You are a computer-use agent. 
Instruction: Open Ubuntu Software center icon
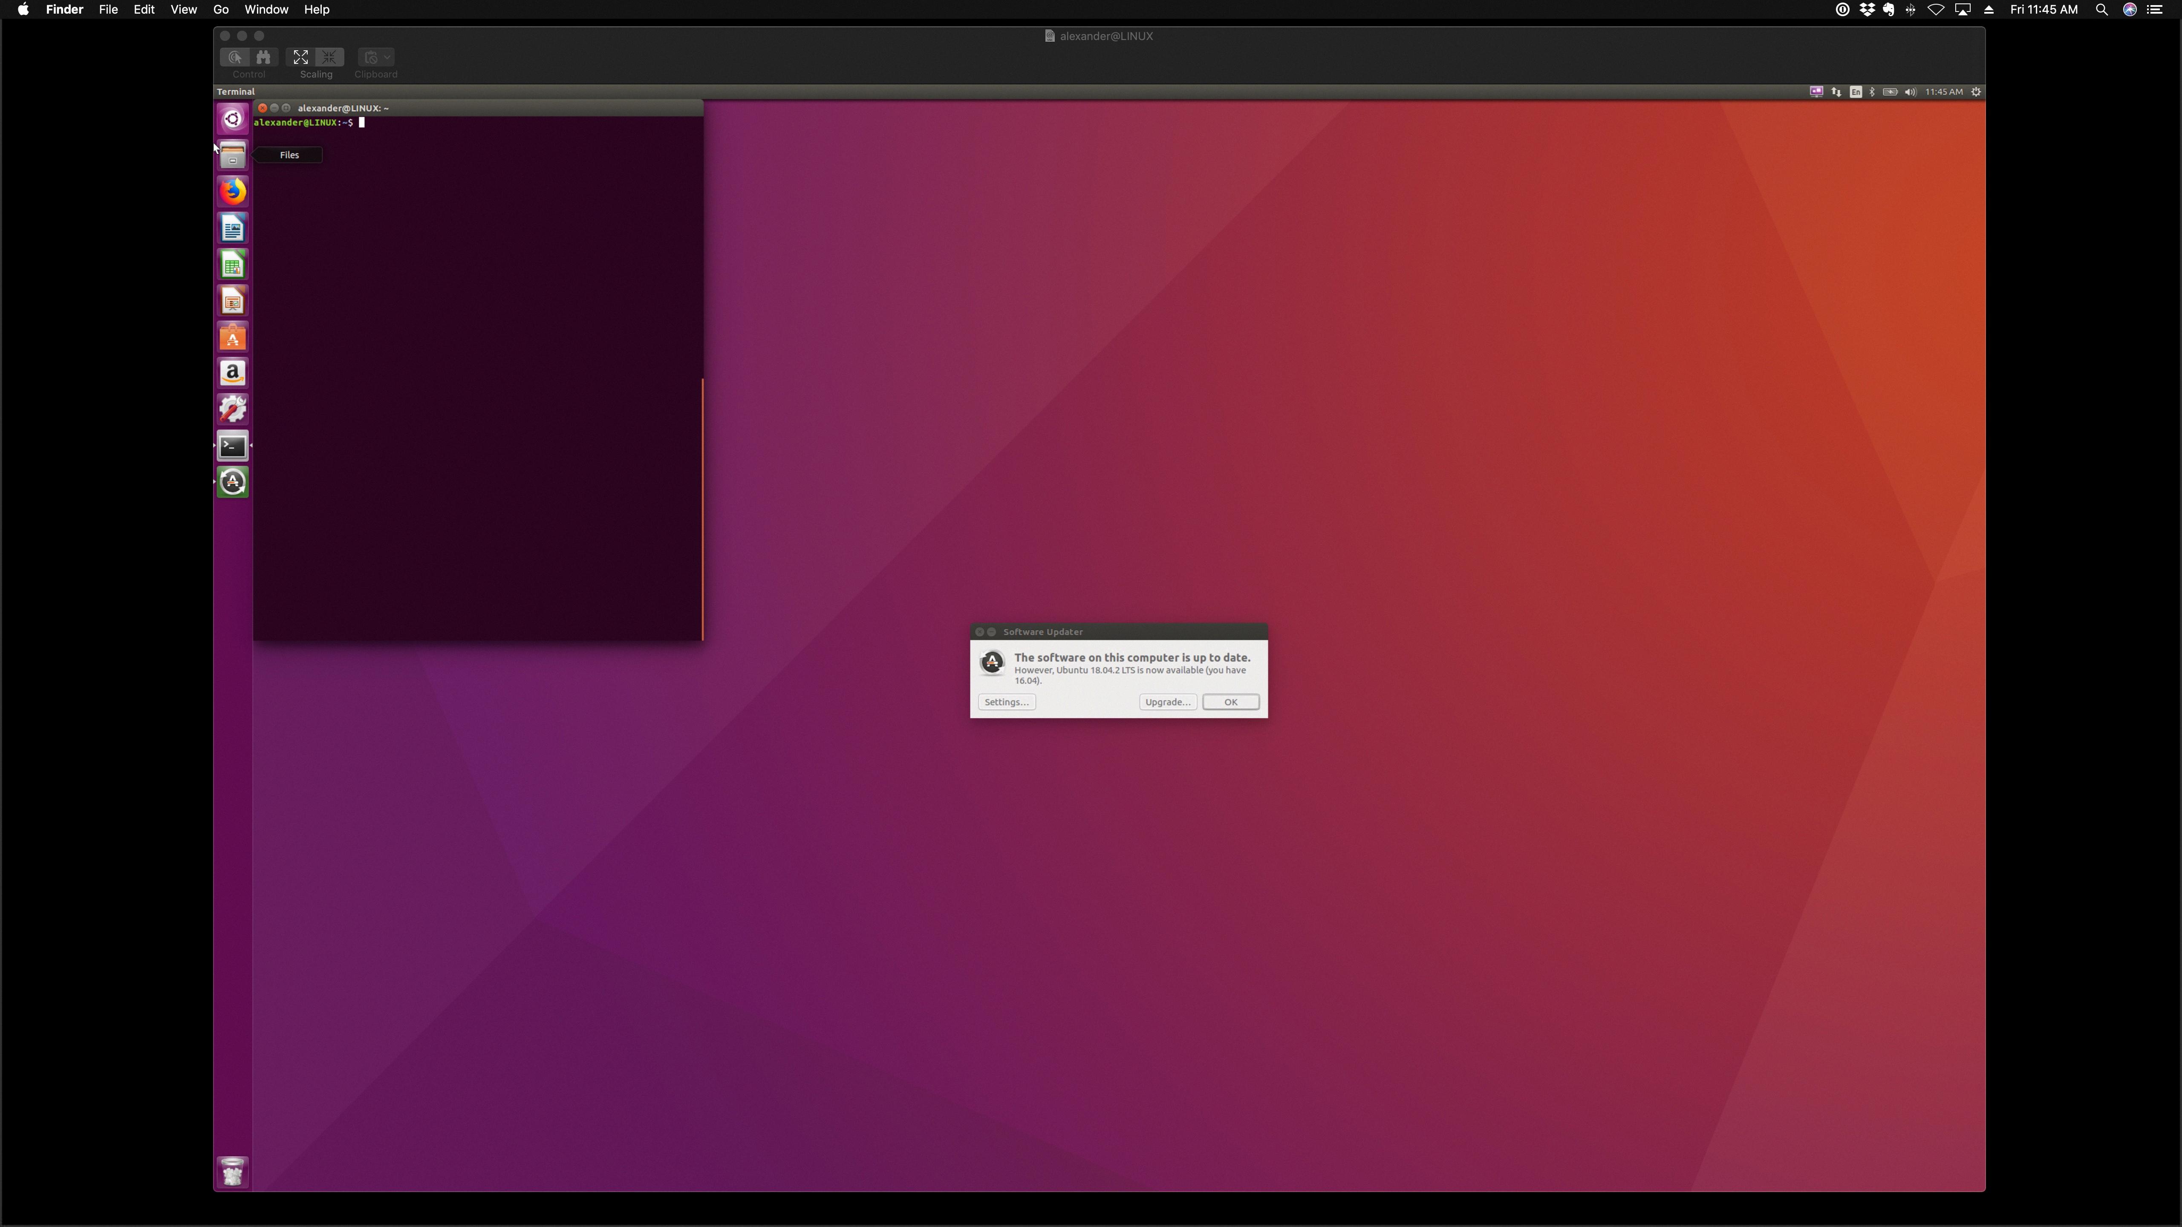coord(232,338)
